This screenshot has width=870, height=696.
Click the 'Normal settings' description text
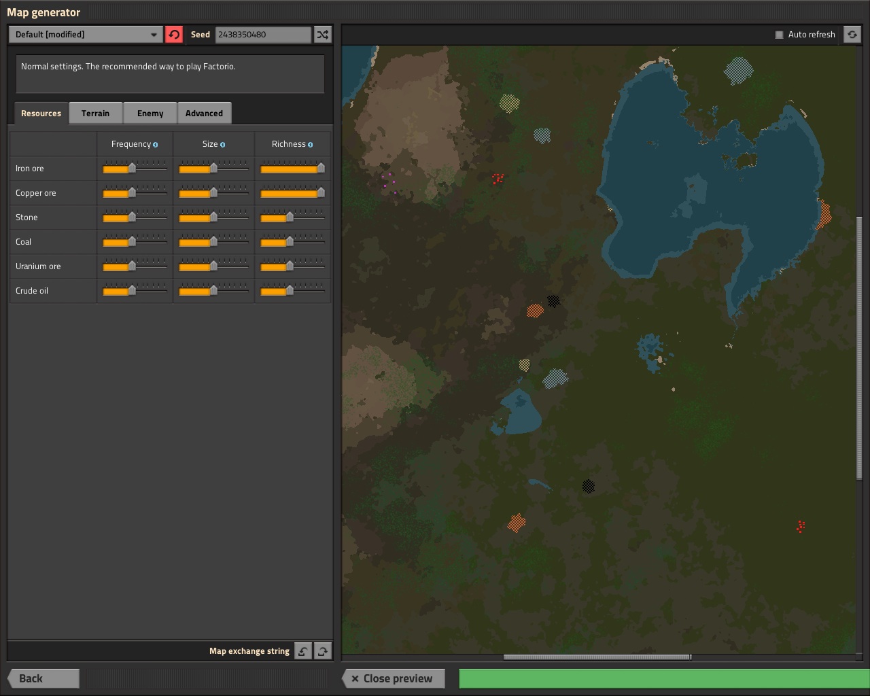[128, 67]
